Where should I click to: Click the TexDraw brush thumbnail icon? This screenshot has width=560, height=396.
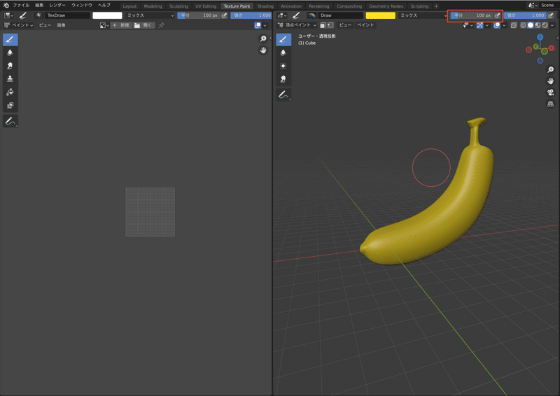[38, 15]
